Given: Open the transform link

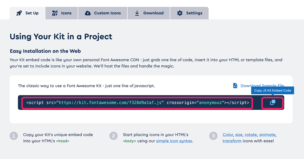Looking at the screenshot, I should [x=232, y=141].
